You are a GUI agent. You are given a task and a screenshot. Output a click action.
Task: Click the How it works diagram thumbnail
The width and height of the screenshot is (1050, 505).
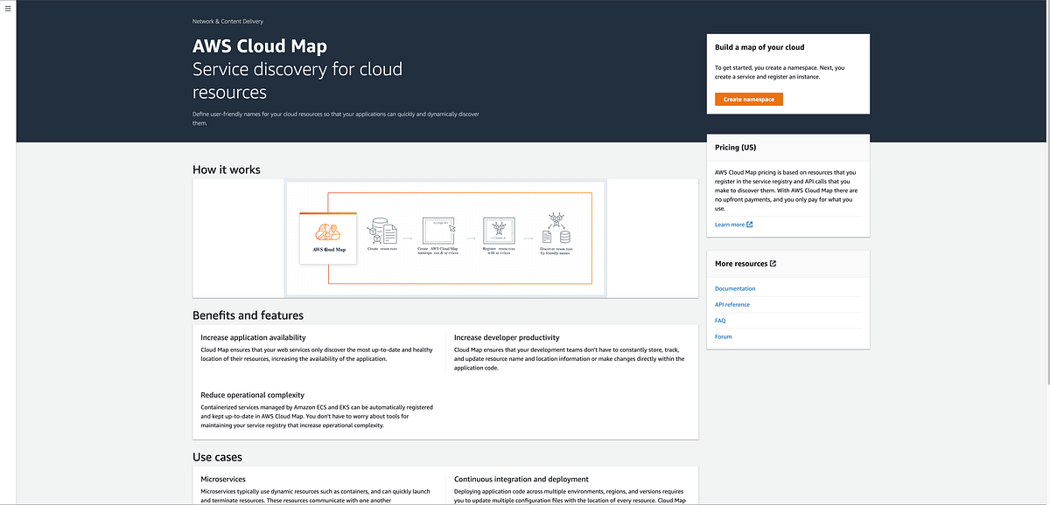point(444,238)
